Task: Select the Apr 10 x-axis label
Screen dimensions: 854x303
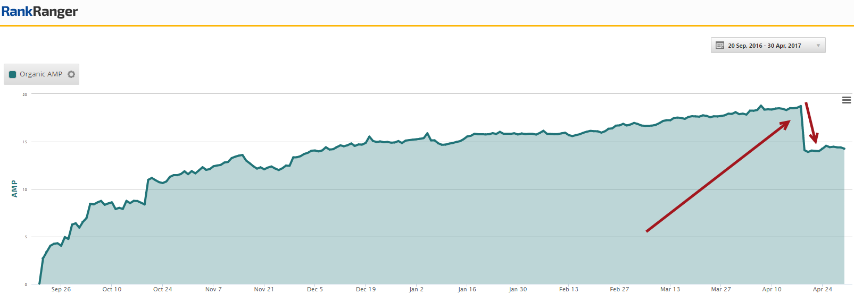Action: (772, 289)
